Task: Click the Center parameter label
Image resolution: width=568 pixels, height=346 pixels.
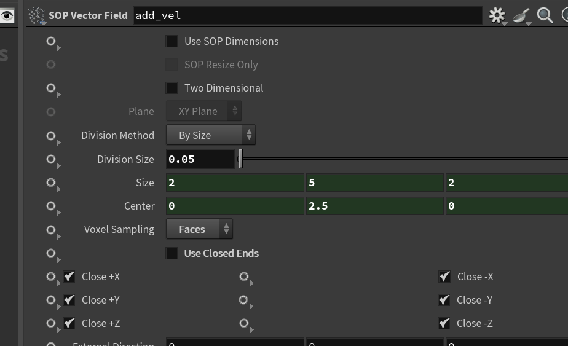Action: click(140, 206)
